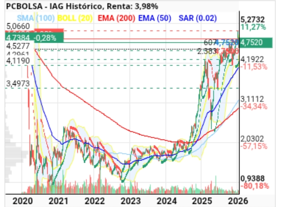Screen dimensions: 282x207
Task: Click the SMA (100) legend label
Action: [x=36, y=18]
